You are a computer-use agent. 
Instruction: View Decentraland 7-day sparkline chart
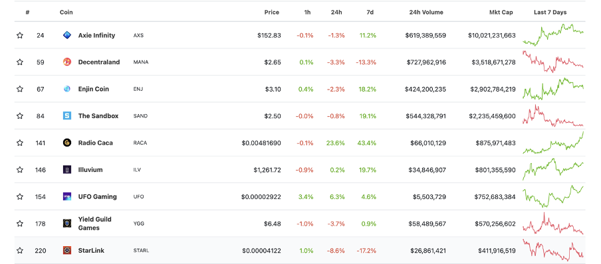point(553,62)
